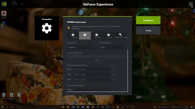Click the Слот 2 overlay file field
Viewport: 195px width, 109px height.
[92, 74]
